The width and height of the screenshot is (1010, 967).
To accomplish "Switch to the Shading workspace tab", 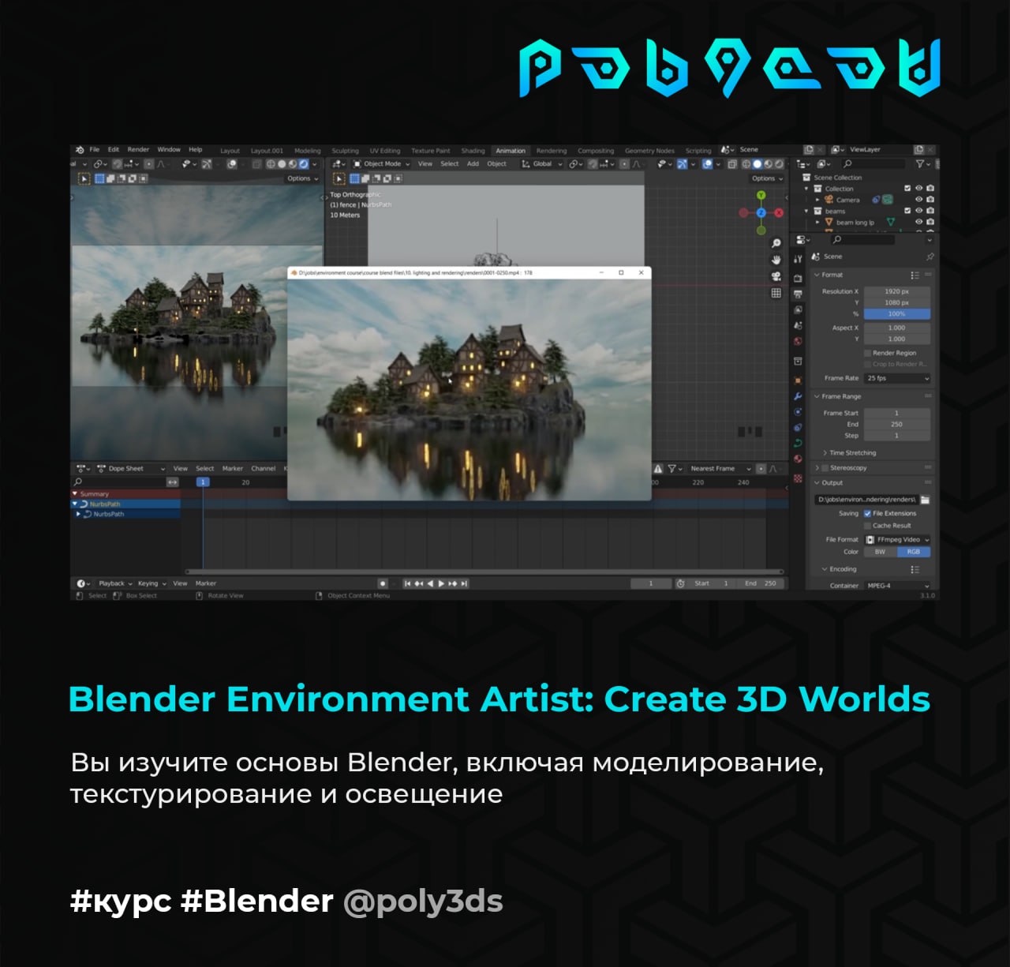I will (473, 151).
